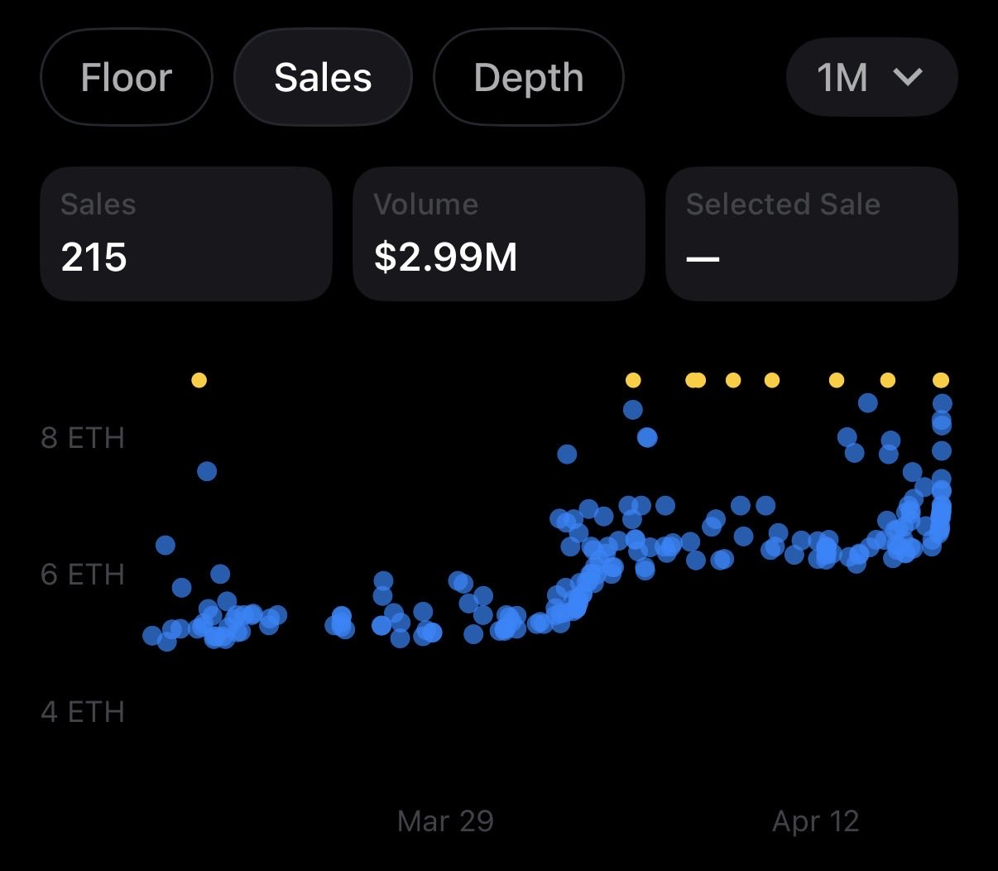
Task: Select the leftmost blue sale dot
Action: pos(152,636)
